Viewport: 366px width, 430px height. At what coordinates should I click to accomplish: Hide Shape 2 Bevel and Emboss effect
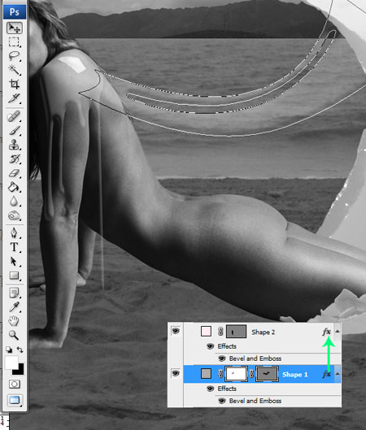point(222,358)
